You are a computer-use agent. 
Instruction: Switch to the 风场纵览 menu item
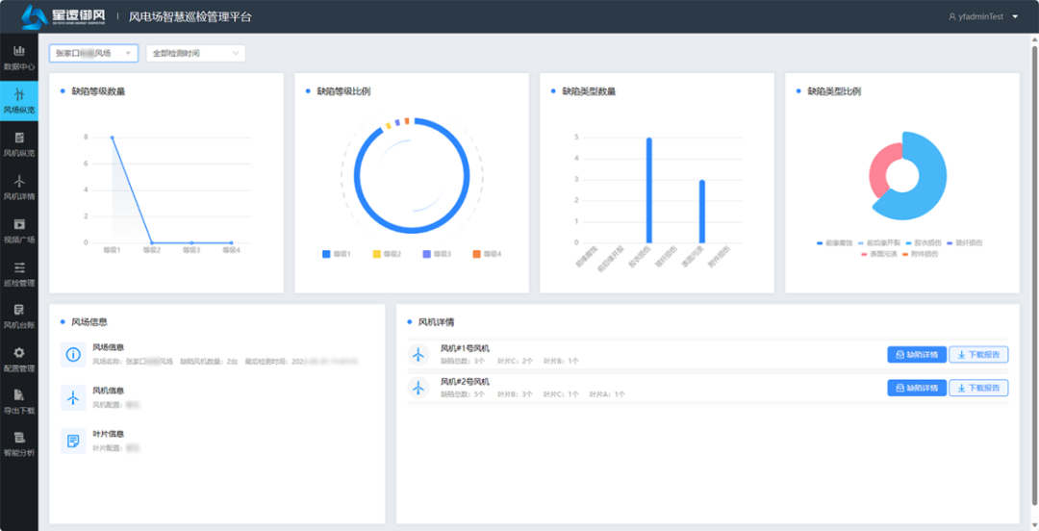(18, 100)
